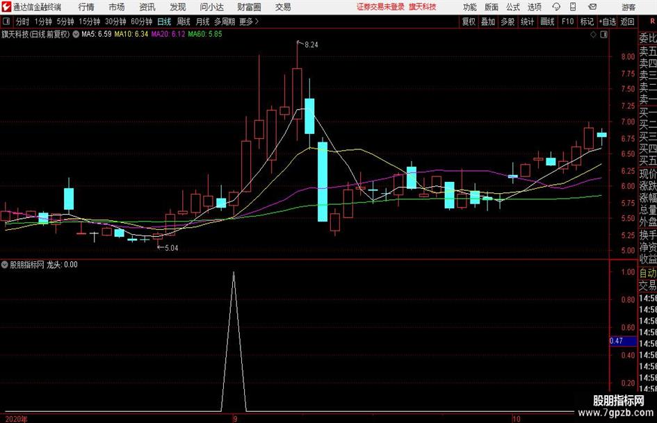This screenshot has width=657, height=423.
Task: Click the customer service headset icon
Action: [x=556, y=7]
